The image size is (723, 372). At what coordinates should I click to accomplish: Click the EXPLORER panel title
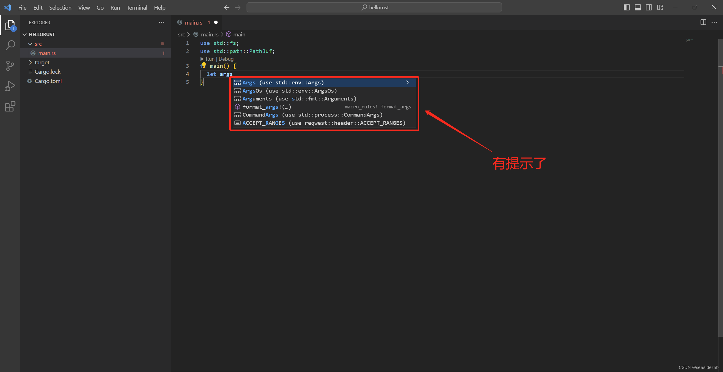pos(39,23)
